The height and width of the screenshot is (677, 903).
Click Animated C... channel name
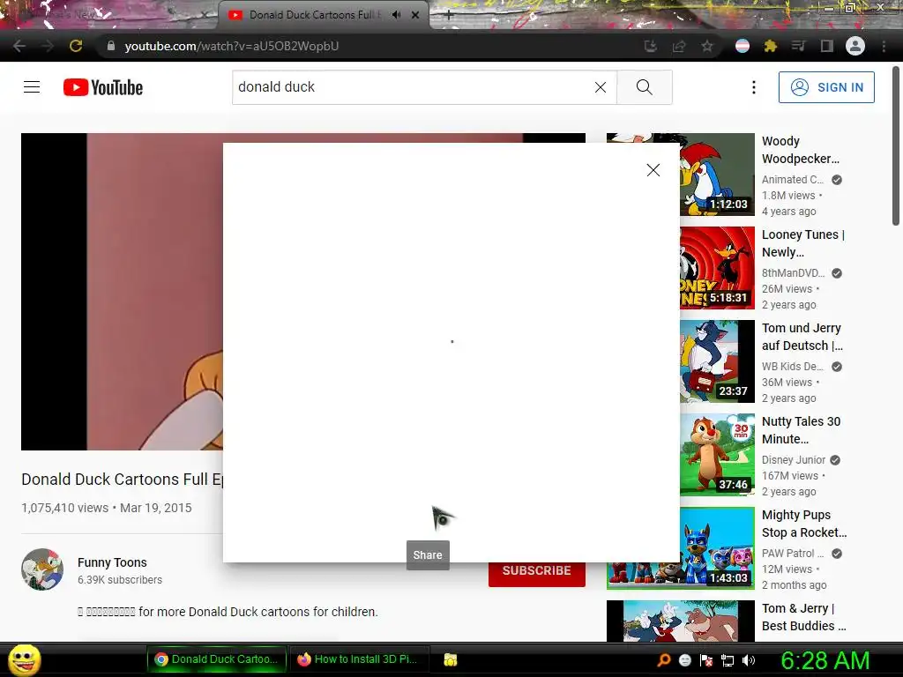click(793, 180)
